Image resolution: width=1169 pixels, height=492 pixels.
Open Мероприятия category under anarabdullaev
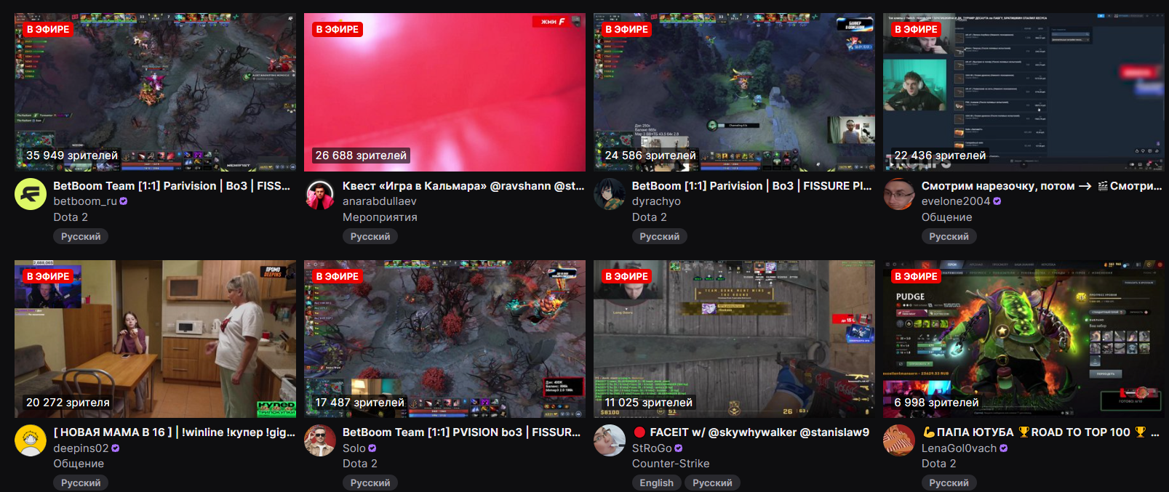point(380,217)
